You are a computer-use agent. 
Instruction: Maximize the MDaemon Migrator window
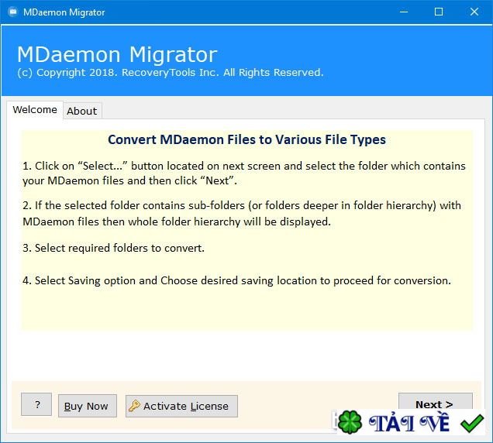point(439,12)
